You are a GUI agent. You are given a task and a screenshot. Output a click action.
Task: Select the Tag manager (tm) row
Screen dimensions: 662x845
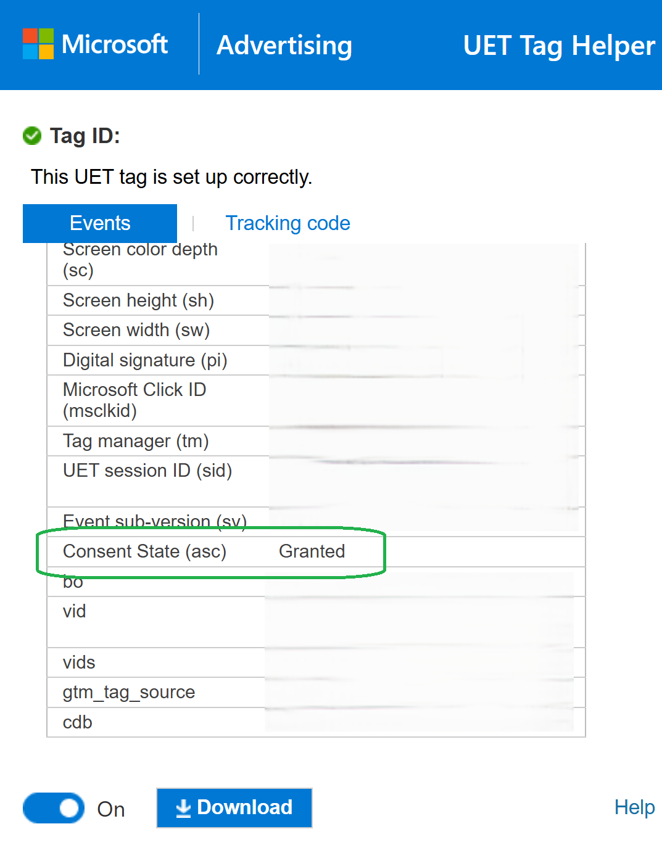click(136, 441)
